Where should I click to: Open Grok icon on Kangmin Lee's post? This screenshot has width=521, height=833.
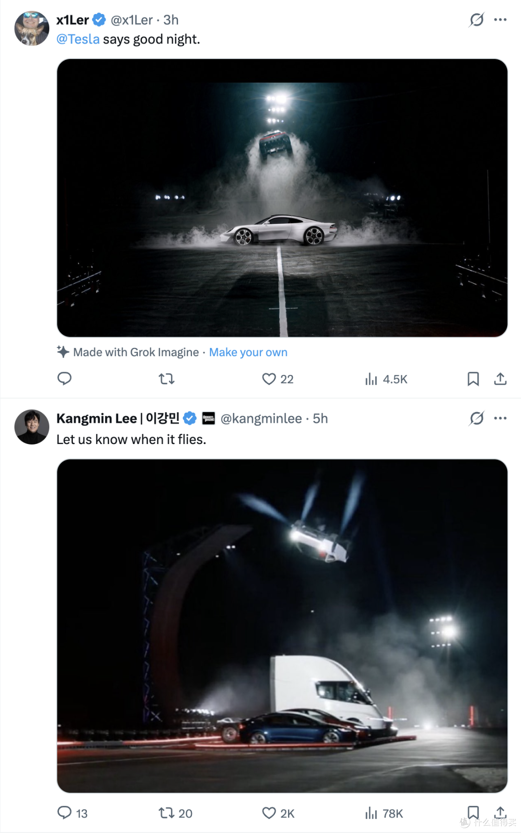[477, 418]
